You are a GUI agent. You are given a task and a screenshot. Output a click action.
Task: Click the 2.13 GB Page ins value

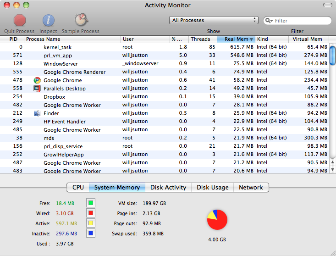(152, 213)
